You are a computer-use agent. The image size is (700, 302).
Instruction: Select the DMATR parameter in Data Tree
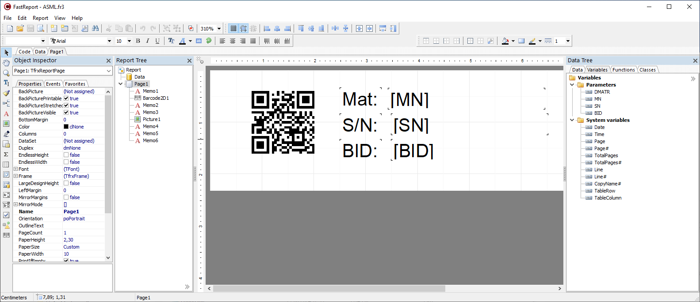click(x=602, y=92)
